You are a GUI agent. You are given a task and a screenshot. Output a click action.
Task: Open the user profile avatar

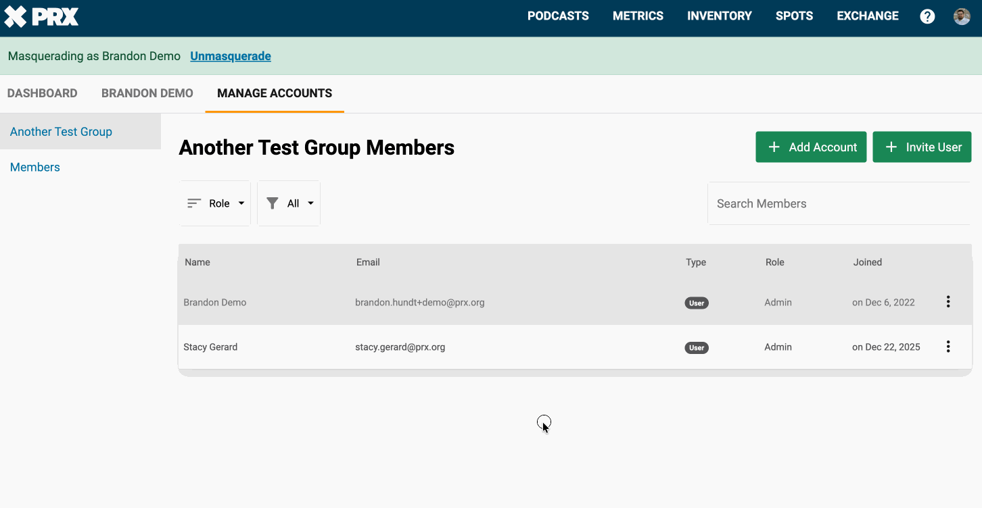point(962,16)
